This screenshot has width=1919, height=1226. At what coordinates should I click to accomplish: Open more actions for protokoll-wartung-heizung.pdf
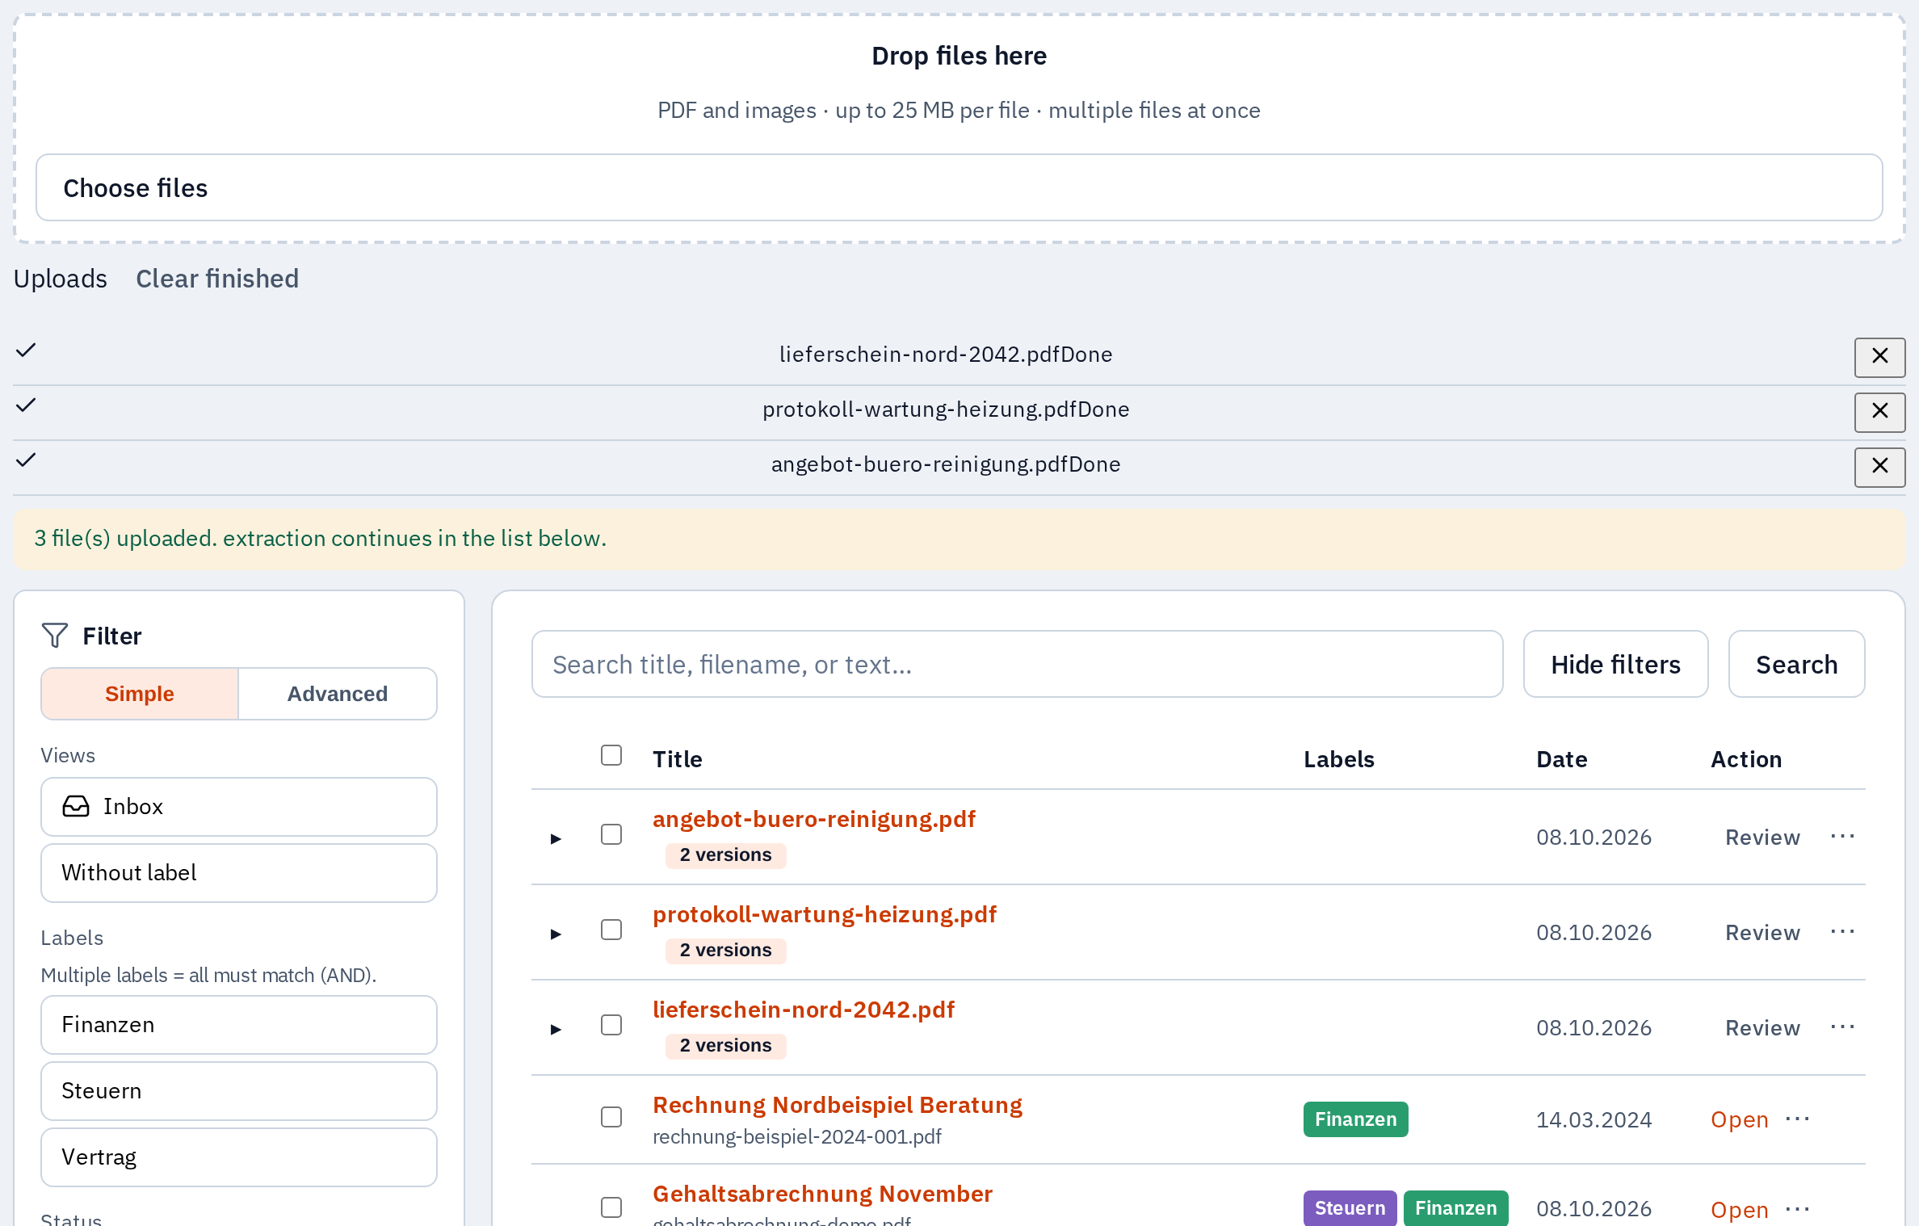(x=1842, y=931)
